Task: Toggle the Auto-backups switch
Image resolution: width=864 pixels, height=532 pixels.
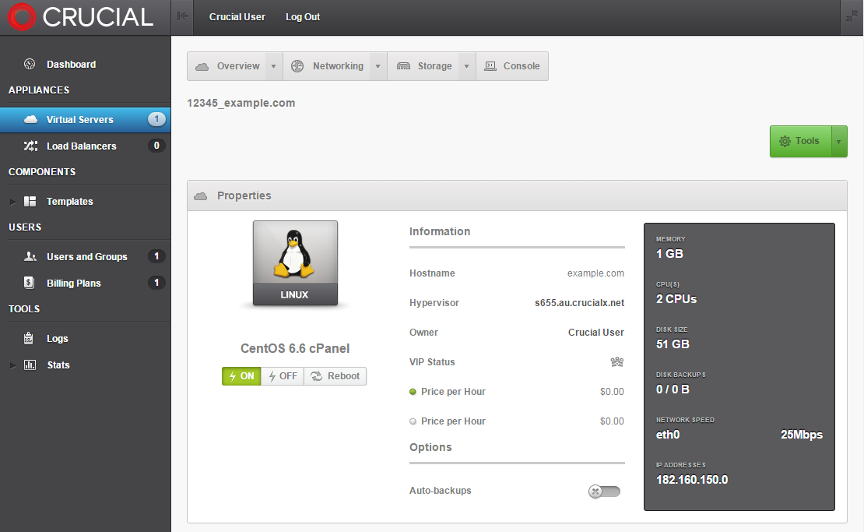Action: pyautogui.click(x=605, y=491)
